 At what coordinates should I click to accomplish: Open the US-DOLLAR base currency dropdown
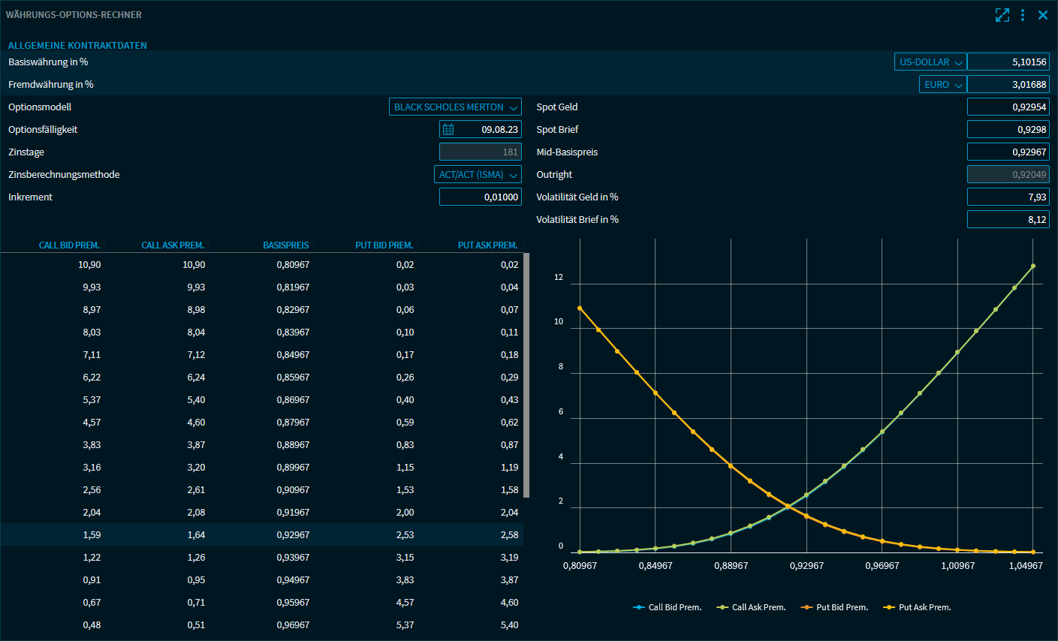pyautogui.click(x=930, y=62)
